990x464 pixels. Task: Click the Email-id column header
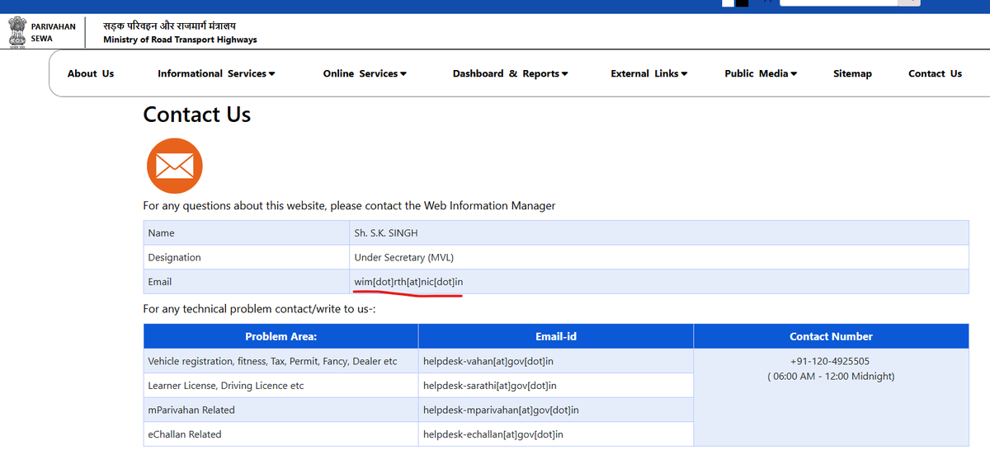(x=556, y=336)
